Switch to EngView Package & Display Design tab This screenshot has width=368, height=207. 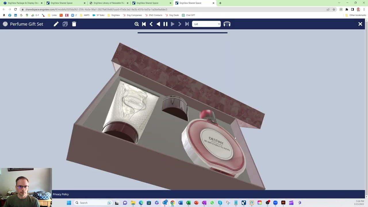click(x=23, y=3)
